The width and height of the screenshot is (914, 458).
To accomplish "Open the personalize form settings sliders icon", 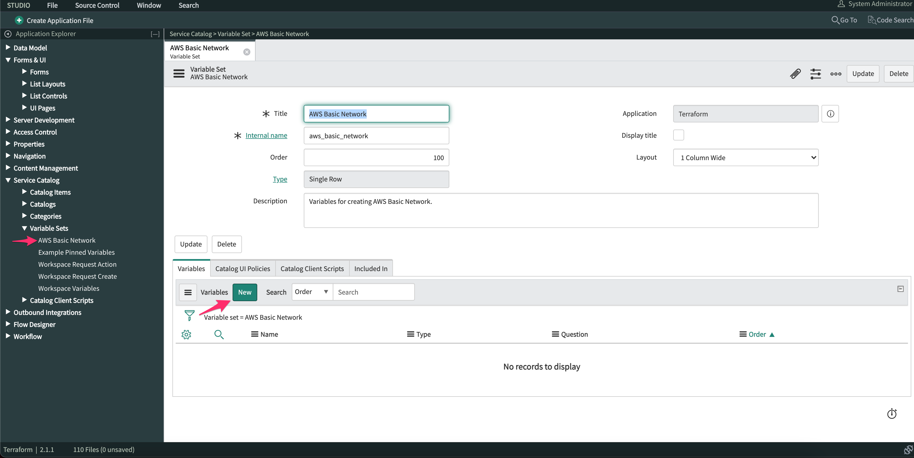I will point(815,74).
